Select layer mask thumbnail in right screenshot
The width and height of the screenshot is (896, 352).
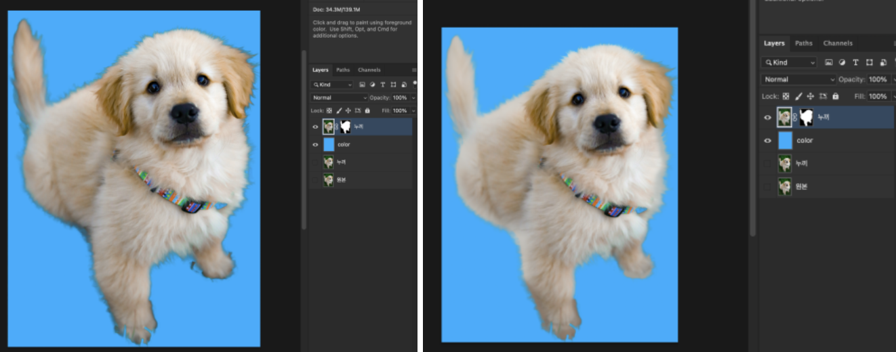[x=806, y=118]
